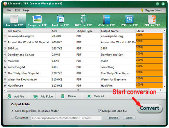This screenshot has height=128, width=169.
Task: Select the Customize output folder radio button
Action: (13, 118)
